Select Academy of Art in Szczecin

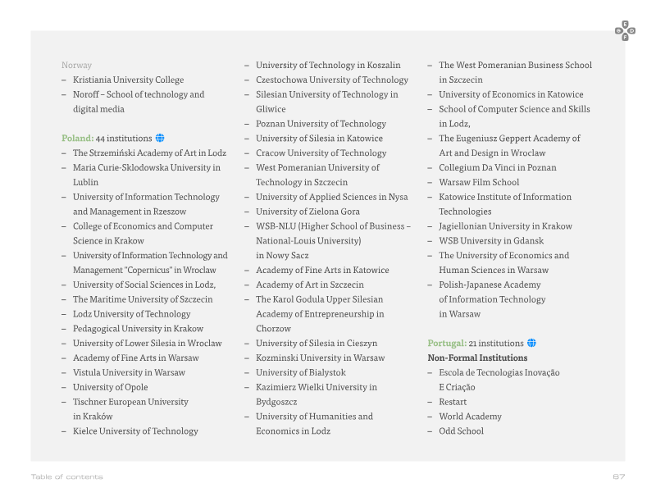click(x=310, y=285)
